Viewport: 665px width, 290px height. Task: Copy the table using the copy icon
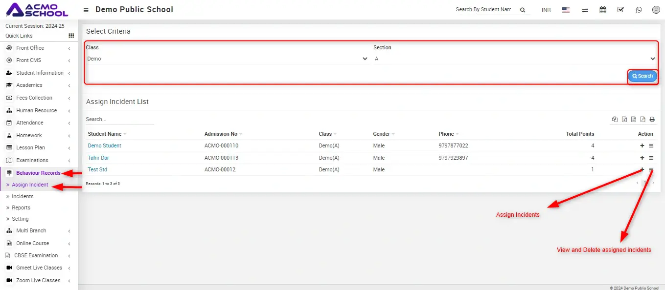(615, 120)
